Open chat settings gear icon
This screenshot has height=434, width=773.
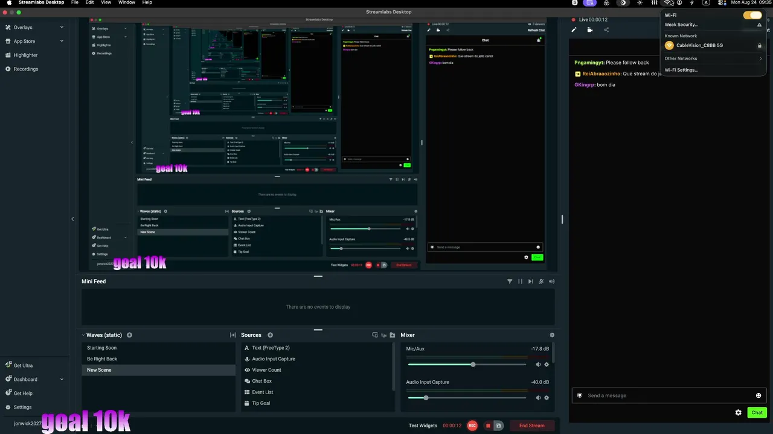click(x=738, y=413)
